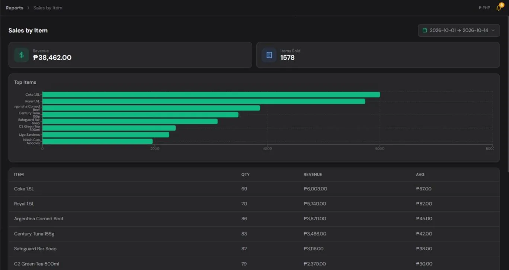Select the Coke 1.5L table row name
The image size is (509, 270).
[x=24, y=189]
